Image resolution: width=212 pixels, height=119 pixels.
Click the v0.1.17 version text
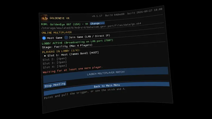click(97, 16)
